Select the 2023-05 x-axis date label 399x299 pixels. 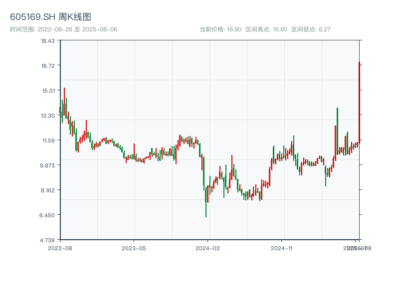click(x=134, y=248)
